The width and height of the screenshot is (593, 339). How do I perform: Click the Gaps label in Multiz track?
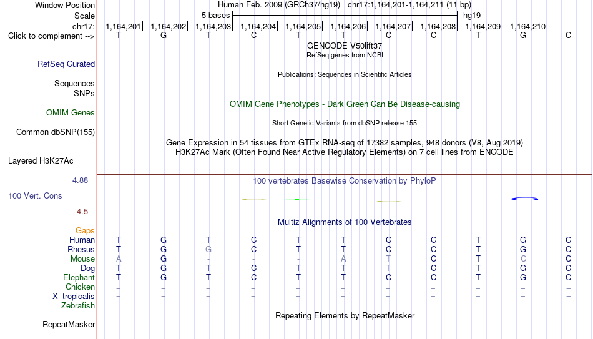tap(85, 230)
